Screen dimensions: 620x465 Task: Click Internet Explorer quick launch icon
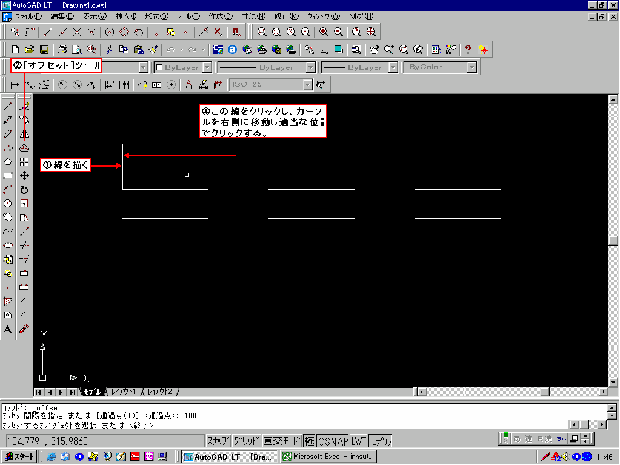coord(51,457)
